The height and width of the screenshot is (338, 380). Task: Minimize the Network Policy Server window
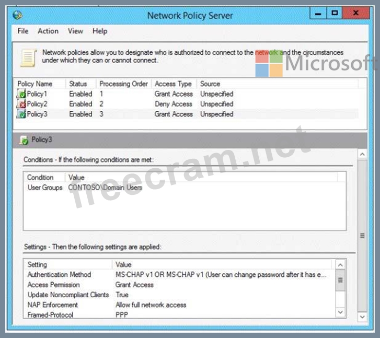click(x=318, y=13)
